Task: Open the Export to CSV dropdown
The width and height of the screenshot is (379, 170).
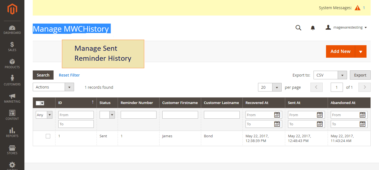Action: (x=330, y=75)
